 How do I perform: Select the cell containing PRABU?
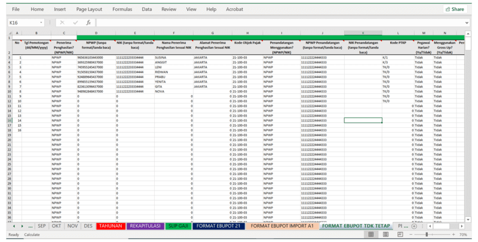[174, 77]
